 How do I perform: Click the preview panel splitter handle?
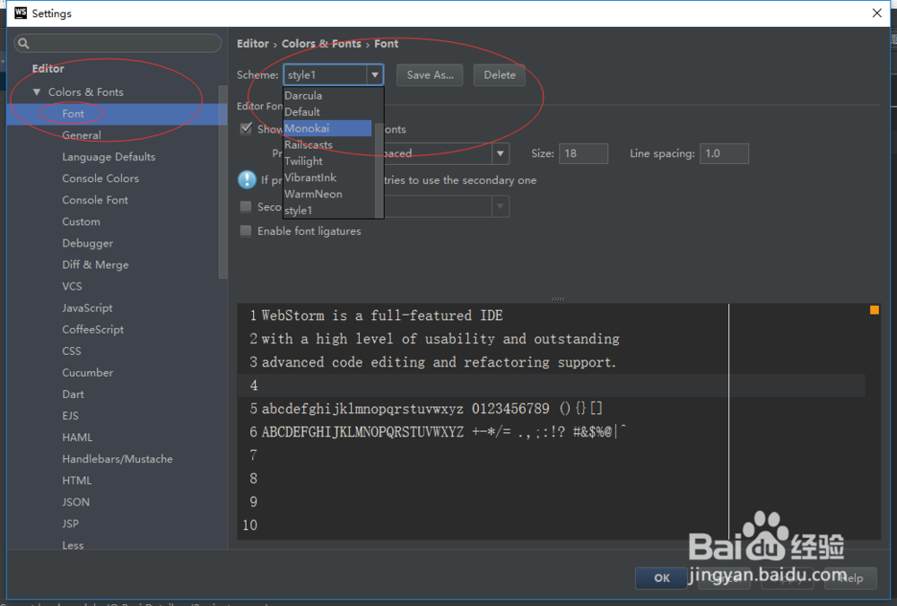[x=558, y=299]
